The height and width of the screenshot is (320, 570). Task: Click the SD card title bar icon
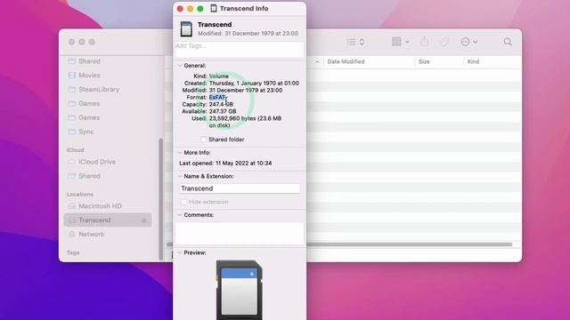click(214, 8)
